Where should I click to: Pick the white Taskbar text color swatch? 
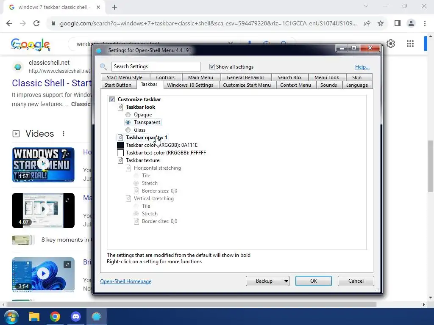click(x=120, y=153)
